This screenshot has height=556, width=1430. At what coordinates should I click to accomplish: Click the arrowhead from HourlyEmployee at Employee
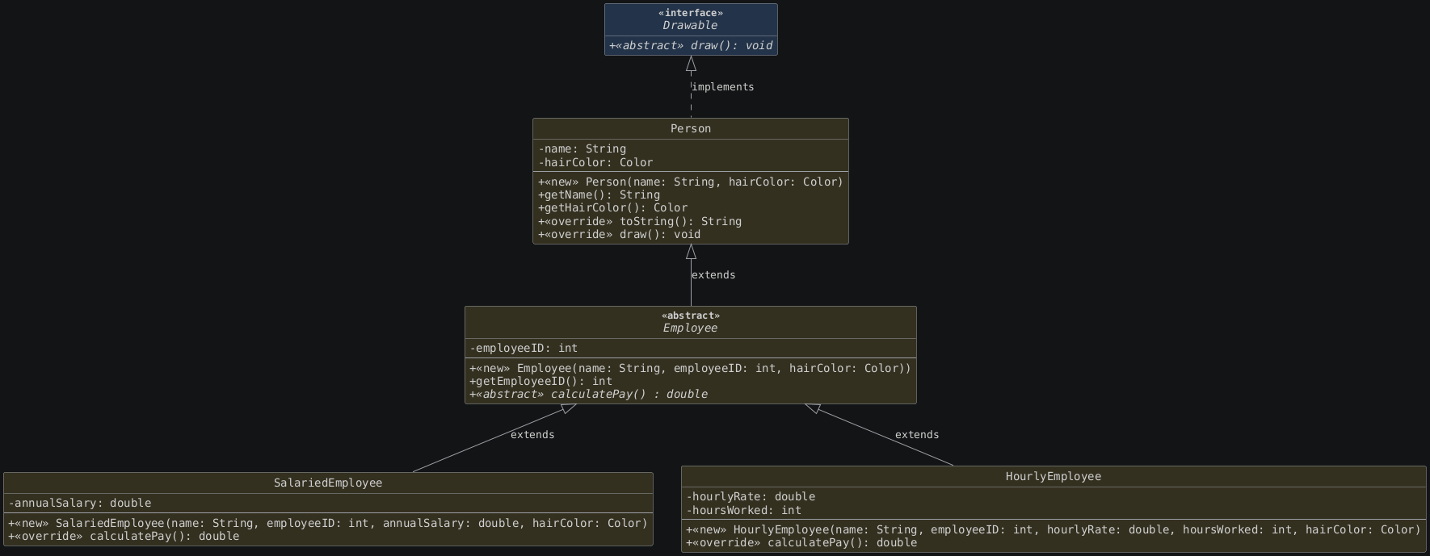[x=813, y=408]
